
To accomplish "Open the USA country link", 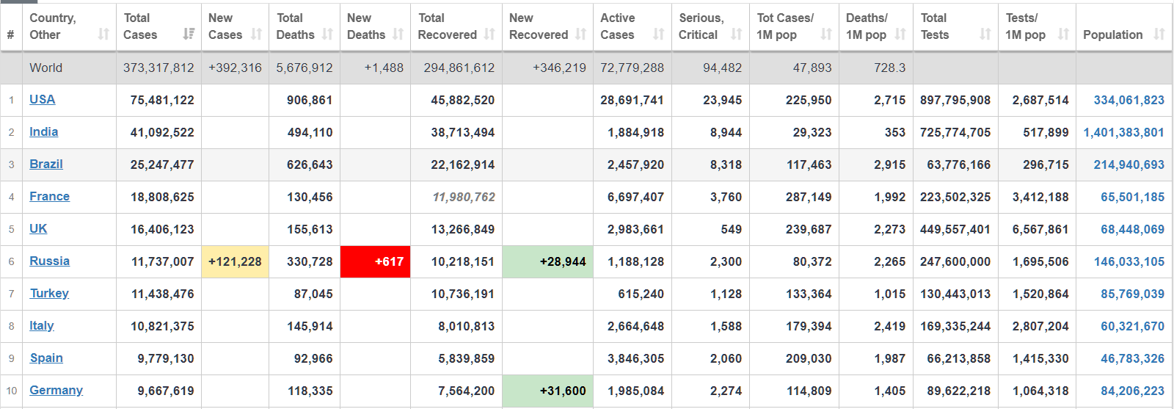I will (43, 99).
